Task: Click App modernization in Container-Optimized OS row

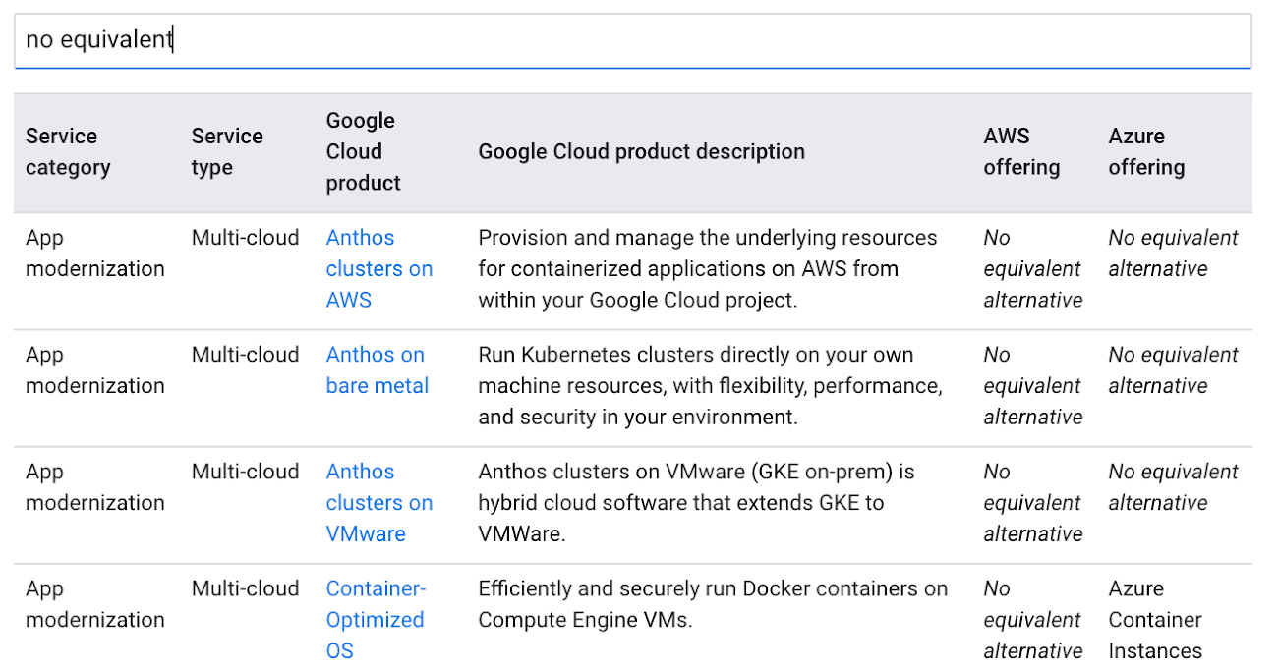Action: (95, 604)
